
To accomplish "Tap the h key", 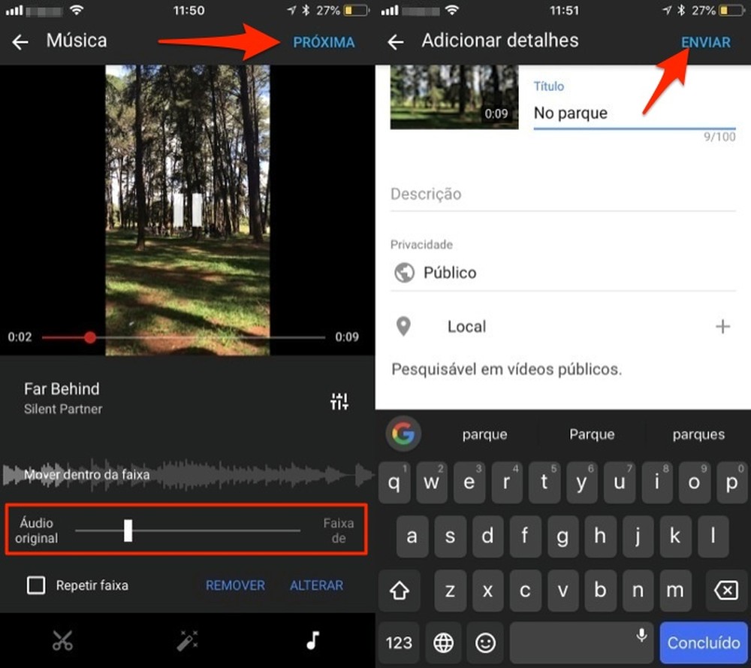I will 600,537.
